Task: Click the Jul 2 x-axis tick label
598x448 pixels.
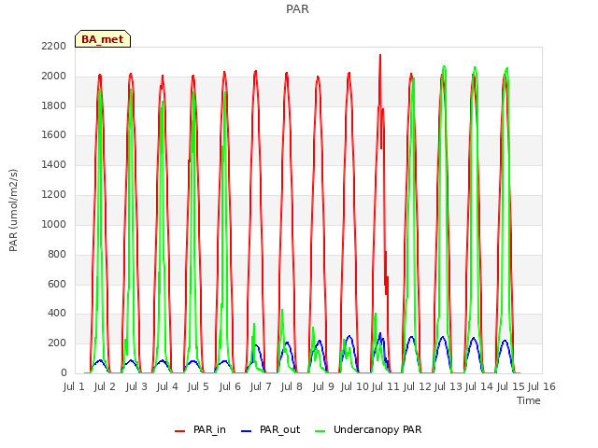Action: pyautogui.click(x=105, y=386)
